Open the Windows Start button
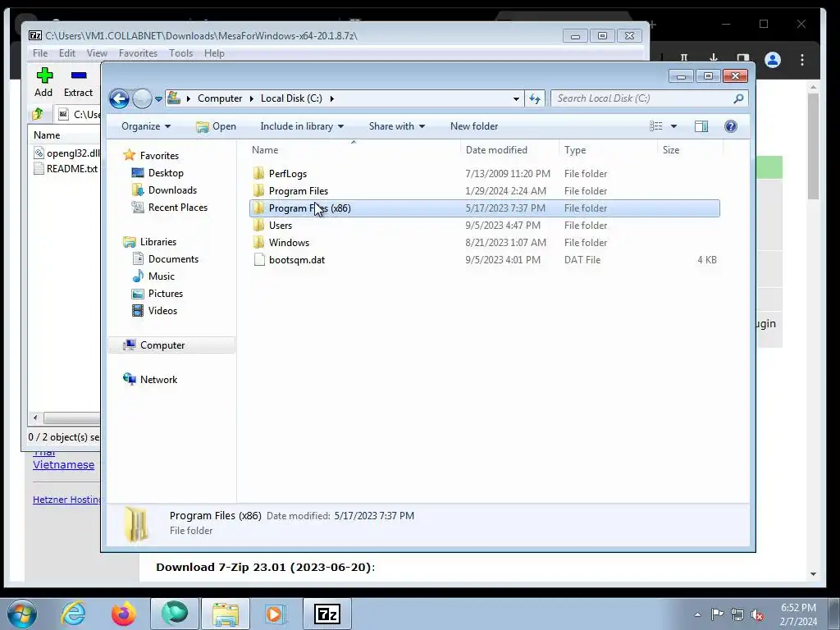 pyautogui.click(x=22, y=614)
